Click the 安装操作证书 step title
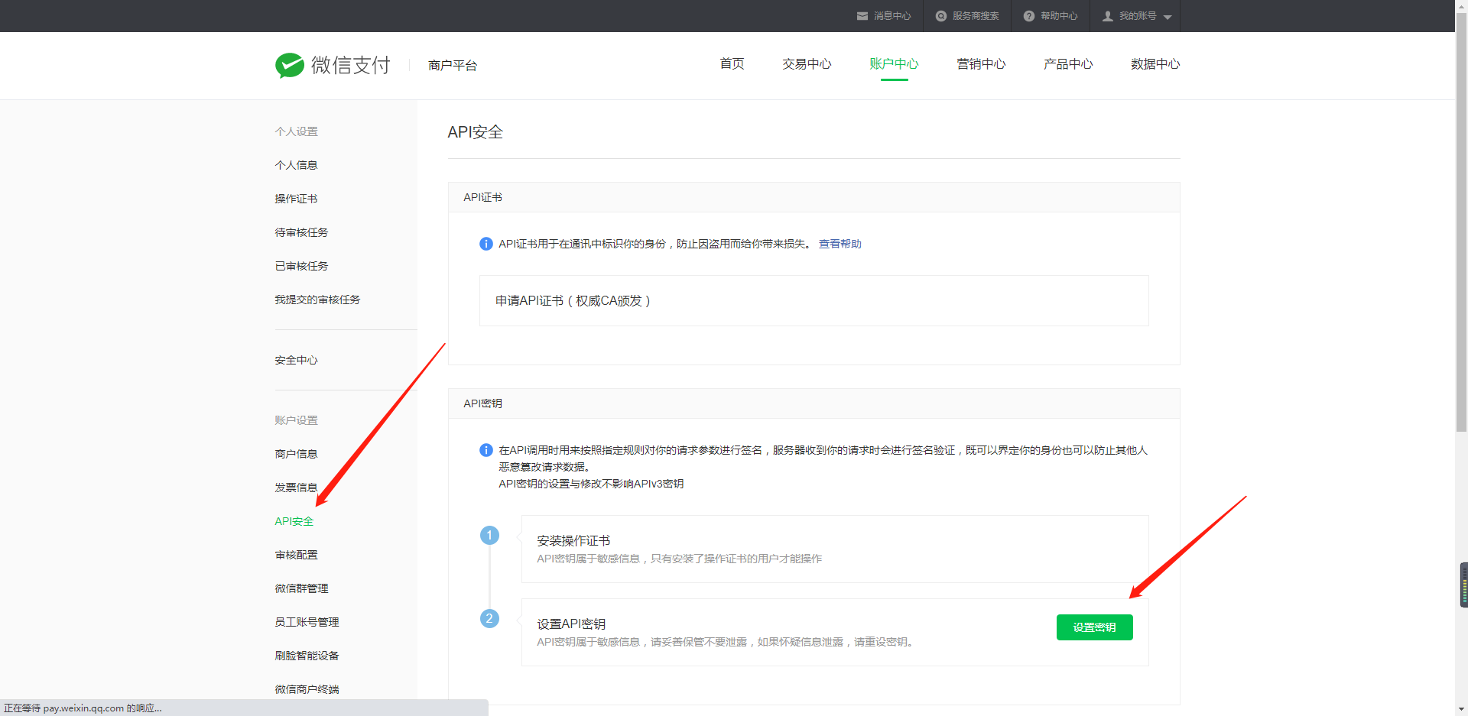Screen dimensions: 1468x716 tap(573, 541)
